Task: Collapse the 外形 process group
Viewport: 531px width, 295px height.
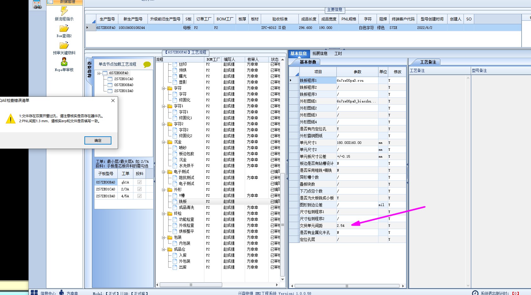Action: click(x=164, y=190)
